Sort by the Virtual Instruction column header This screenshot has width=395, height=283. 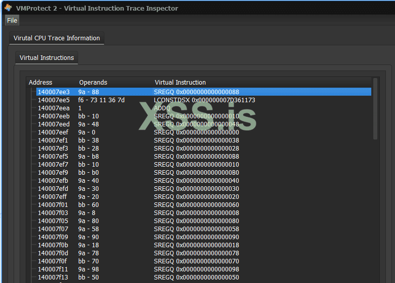(180, 83)
